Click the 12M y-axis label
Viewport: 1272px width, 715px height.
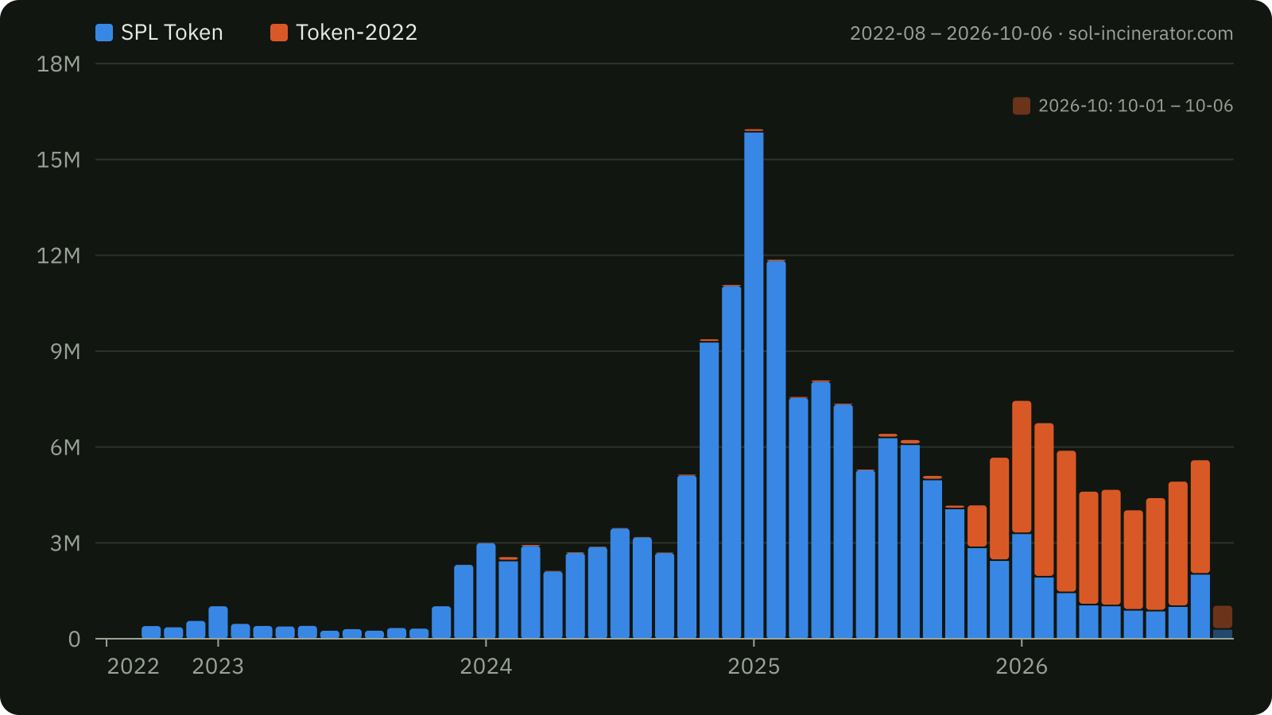point(59,255)
